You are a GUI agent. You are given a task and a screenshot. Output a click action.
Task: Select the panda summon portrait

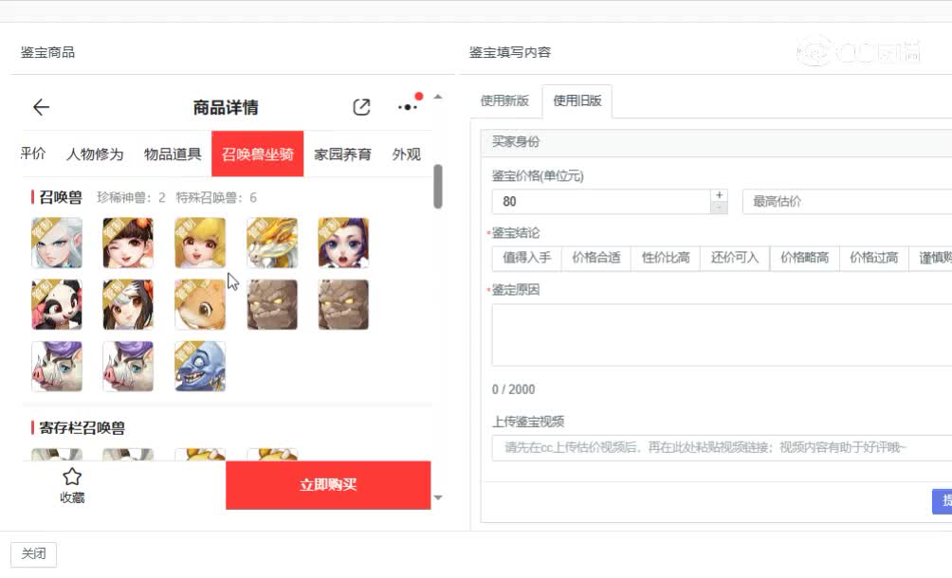point(57,304)
